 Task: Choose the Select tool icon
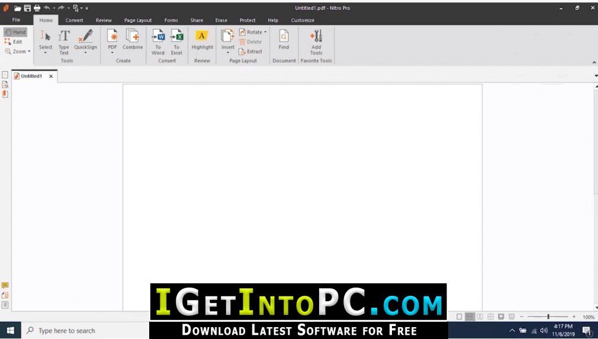46,36
